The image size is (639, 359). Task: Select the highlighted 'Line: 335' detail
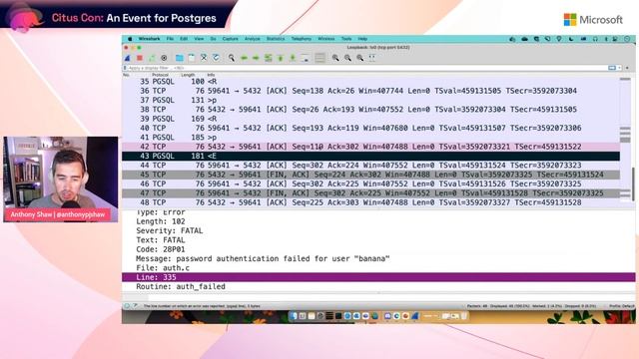pos(378,277)
